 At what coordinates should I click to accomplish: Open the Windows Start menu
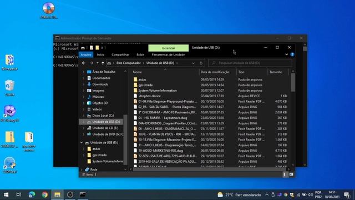[6, 194]
